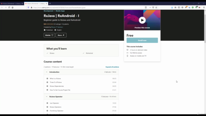Bookmark this page with the star icon
The image size is (206, 116).
point(156,7)
